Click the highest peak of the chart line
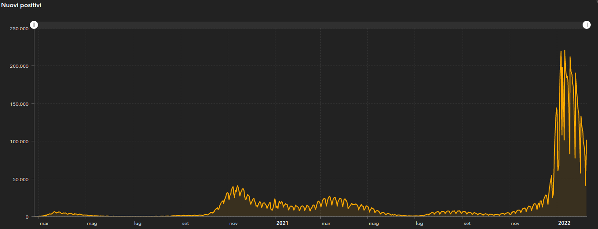The image size is (598, 229). 564,51
